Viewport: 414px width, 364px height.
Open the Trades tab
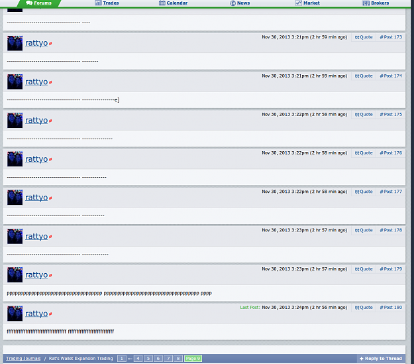coord(107,3)
